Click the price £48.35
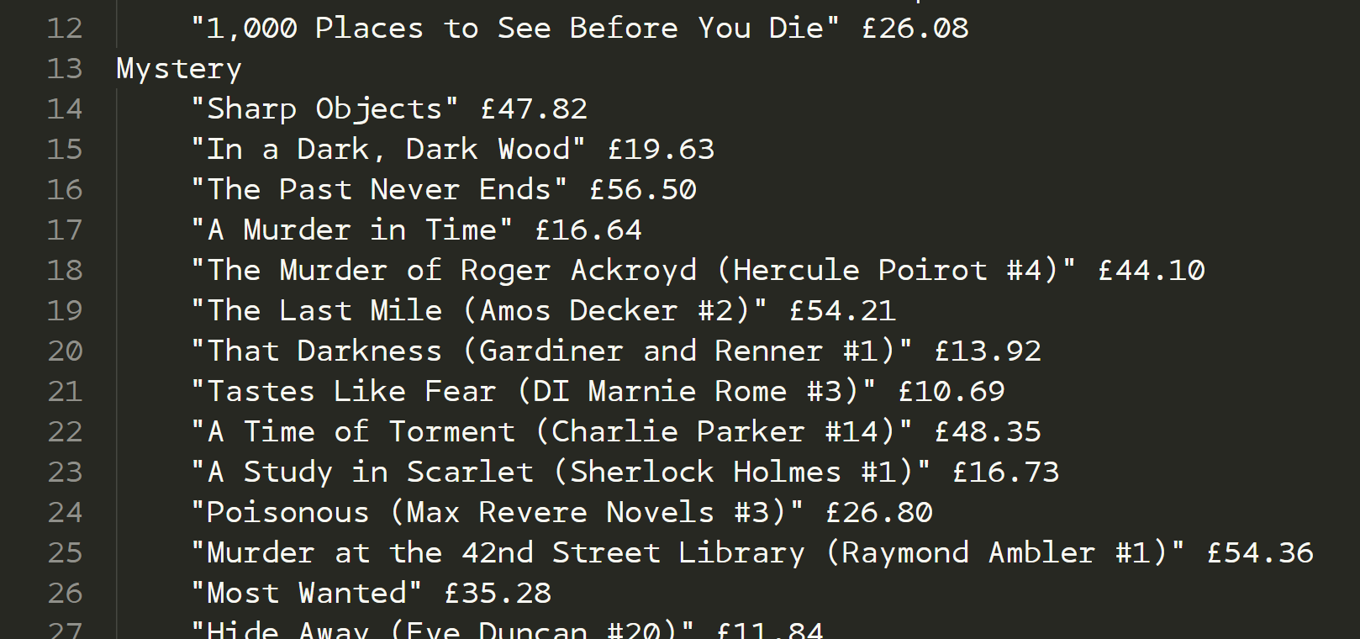The image size is (1360, 639). pyautogui.click(x=988, y=431)
